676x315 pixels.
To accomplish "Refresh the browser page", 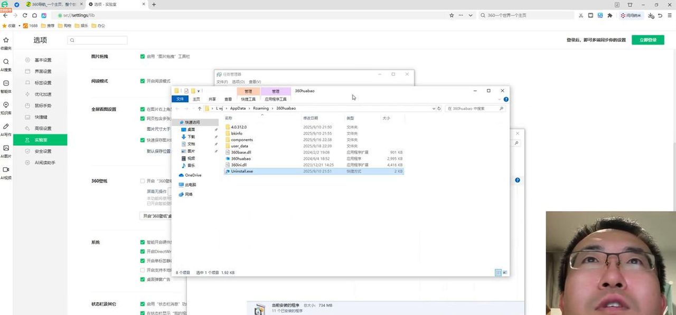I will coord(25,15).
